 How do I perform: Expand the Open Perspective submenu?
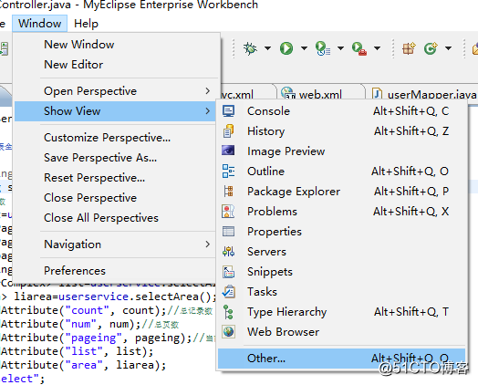point(117,91)
